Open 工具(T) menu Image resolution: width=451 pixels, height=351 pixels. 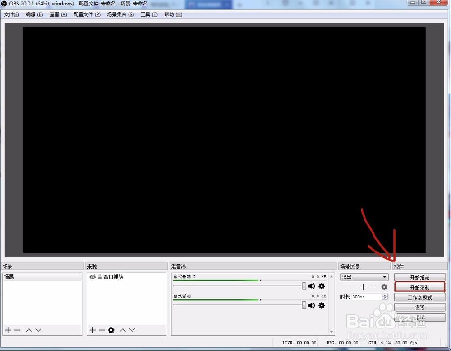[149, 14]
